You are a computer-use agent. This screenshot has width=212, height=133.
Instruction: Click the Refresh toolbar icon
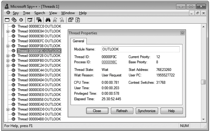coord(78,20)
